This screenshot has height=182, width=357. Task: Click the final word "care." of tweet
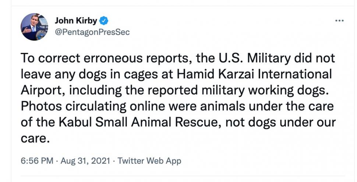coord(35,138)
